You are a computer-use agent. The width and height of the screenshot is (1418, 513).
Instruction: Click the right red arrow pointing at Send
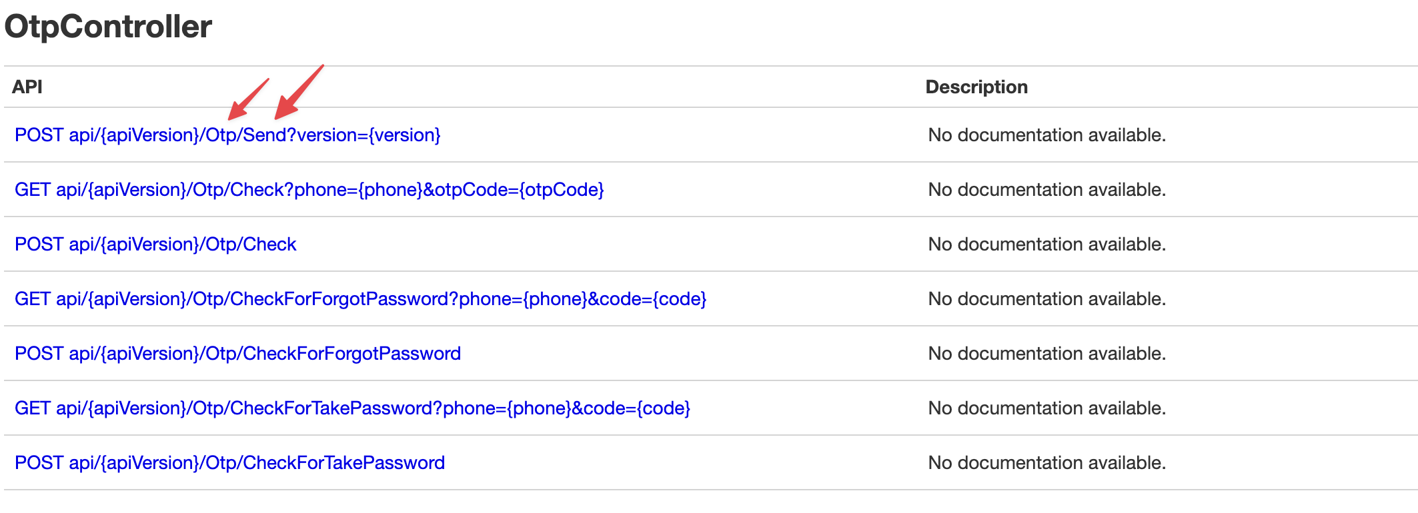[299, 92]
